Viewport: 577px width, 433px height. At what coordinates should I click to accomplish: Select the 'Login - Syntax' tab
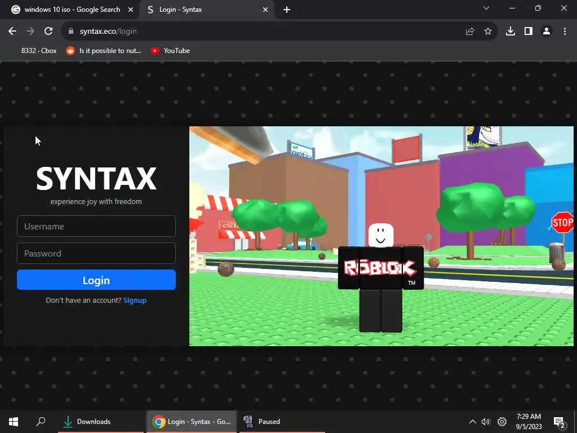pyautogui.click(x=207, y=10)
